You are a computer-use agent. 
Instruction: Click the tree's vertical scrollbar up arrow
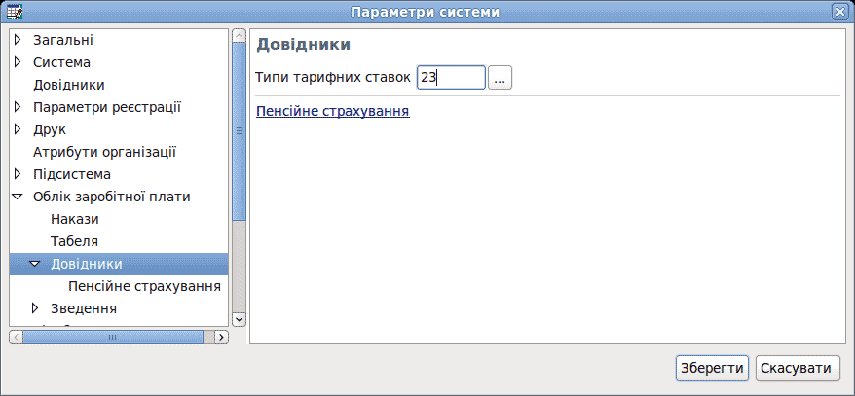[239, 35]
